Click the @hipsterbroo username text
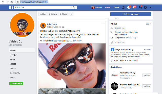The width and height of the screenshot is (162, 94). [16, 45]
